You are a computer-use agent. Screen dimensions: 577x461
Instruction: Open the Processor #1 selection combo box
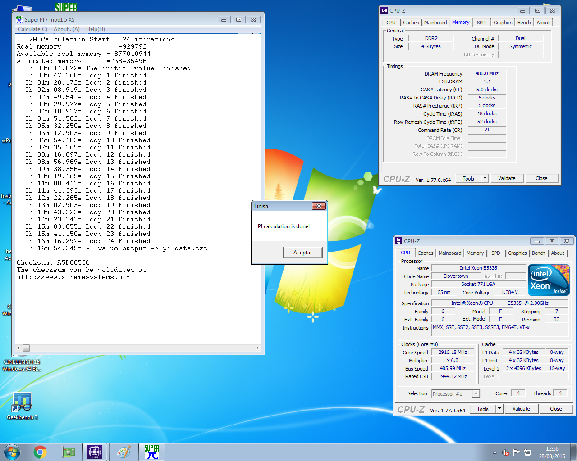coord(455,394)
